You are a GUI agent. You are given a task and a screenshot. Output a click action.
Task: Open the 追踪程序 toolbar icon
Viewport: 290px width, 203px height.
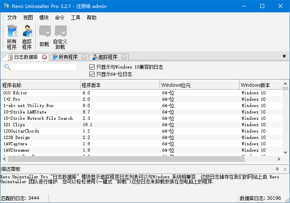pyautogui.click(x=27, y=37)
